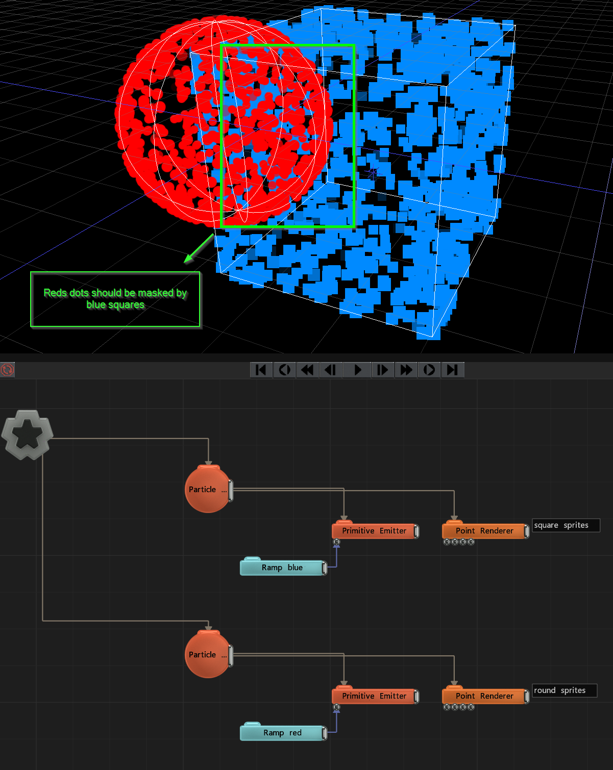Click the output connector of lower Primitive Emitter
The width and height of the screenshot is (613, 770).
(x=416, y=696)
